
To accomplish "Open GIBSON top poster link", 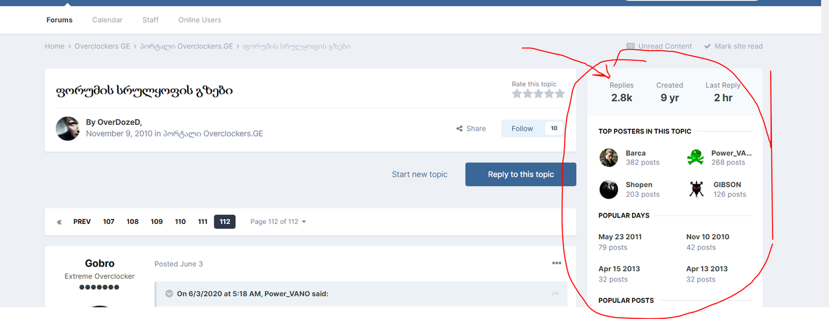I will (x=727, y=185).
